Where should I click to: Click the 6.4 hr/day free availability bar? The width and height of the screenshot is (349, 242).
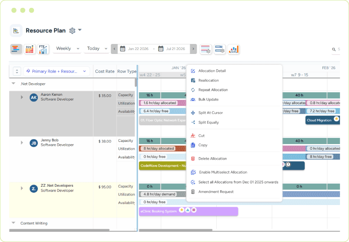tap(162, 111)
